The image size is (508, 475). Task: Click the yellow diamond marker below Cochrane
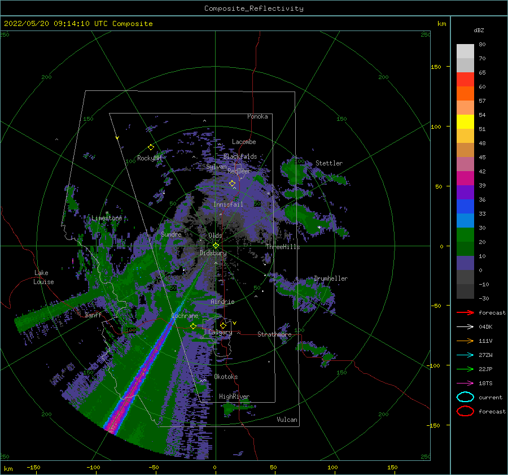(194, 326)
